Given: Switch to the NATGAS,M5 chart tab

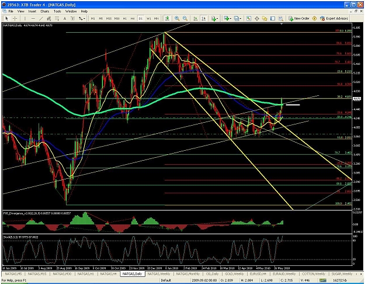Looking at the screenshot, I should (14, 273).
